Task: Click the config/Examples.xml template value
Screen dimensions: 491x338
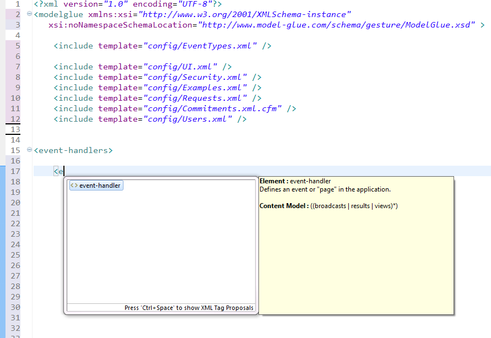Action: tap(195, 88)
